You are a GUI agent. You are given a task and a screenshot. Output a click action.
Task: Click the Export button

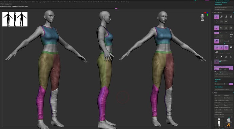[228, 105]
